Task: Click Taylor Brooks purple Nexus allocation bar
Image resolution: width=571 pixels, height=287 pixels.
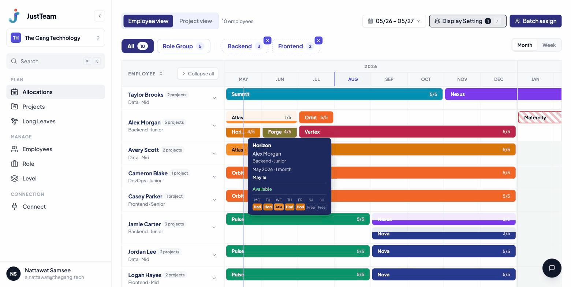Action: point(503,94)
